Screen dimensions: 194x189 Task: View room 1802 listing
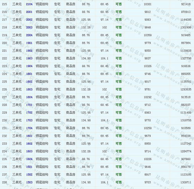(x=29, y=82)
